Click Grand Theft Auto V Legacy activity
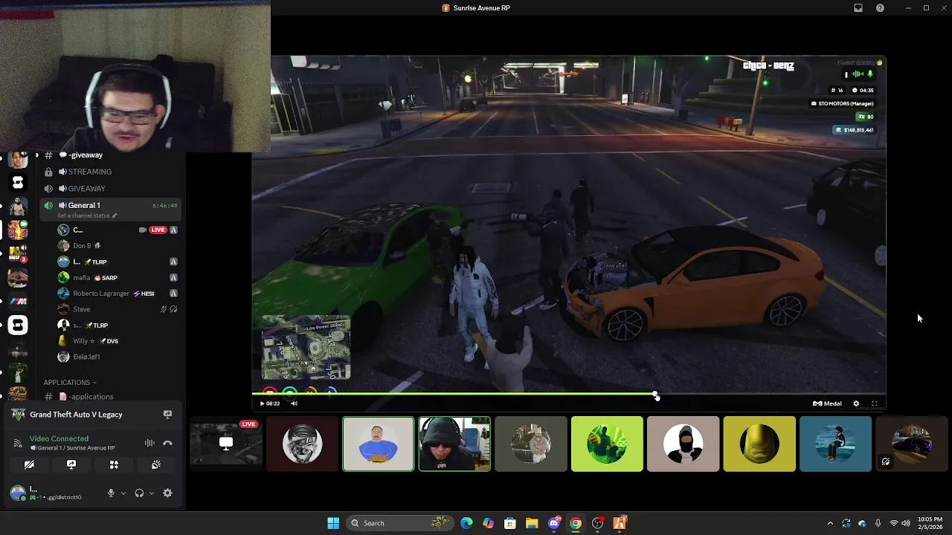 click(76, 415)
